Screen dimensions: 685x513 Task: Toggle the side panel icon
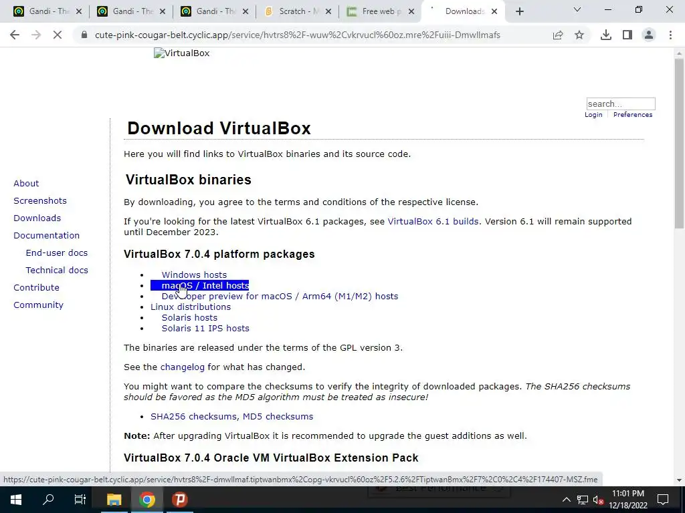[x=627, y=35]
